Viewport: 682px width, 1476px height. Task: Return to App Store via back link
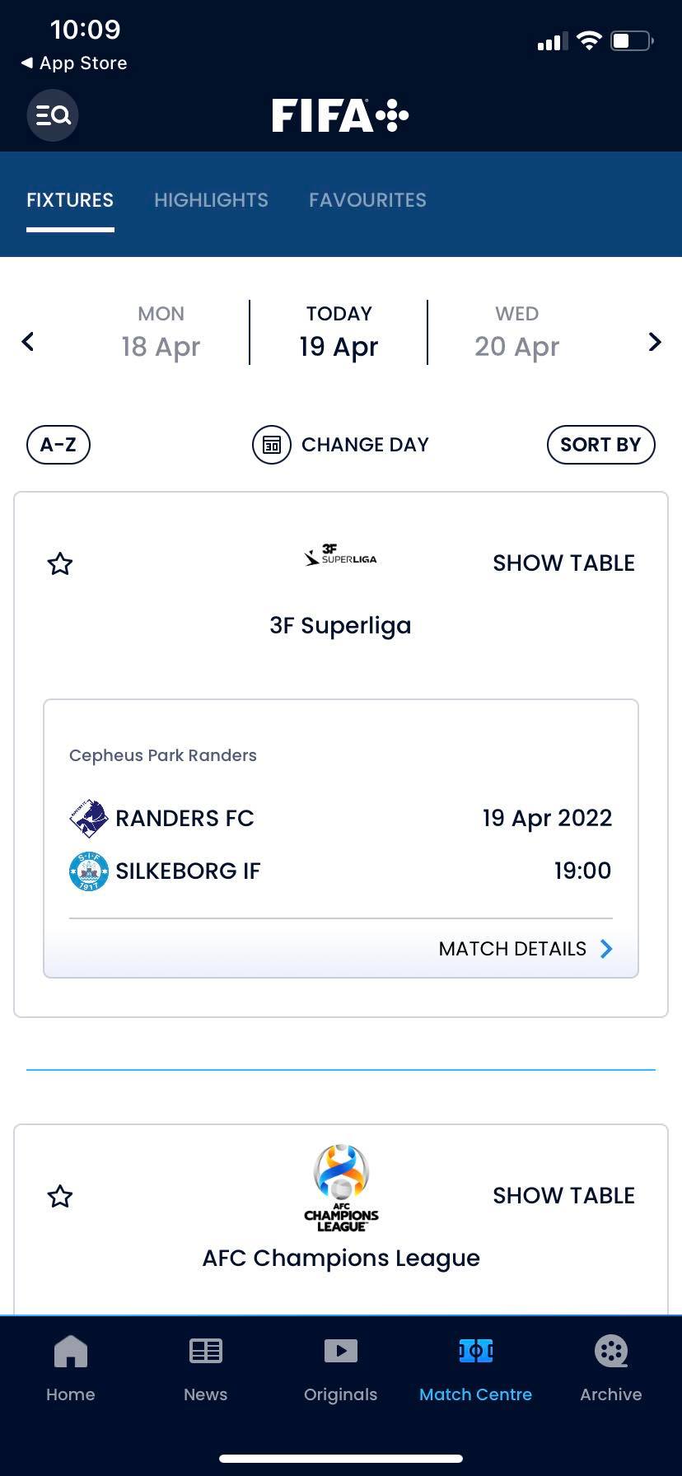(x=74, y=63)
